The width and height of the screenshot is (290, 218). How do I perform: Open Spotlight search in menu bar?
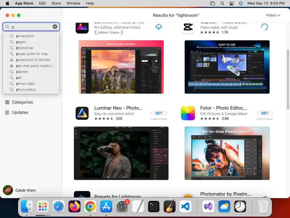(x=222, y=3)
